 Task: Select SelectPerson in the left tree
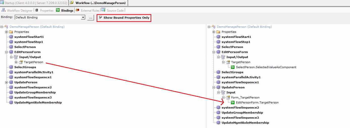tap(25, 47)
